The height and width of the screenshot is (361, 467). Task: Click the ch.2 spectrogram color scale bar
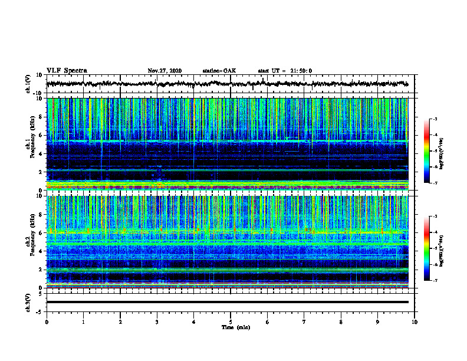point(427,248)
